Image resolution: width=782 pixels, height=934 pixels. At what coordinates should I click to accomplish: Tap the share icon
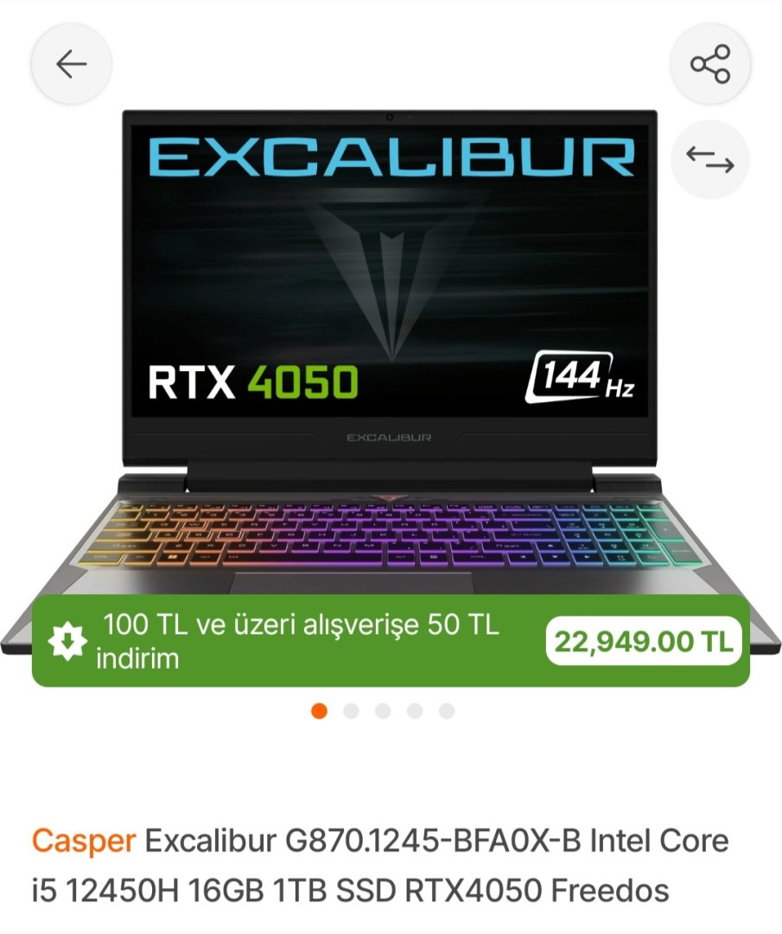710,64
